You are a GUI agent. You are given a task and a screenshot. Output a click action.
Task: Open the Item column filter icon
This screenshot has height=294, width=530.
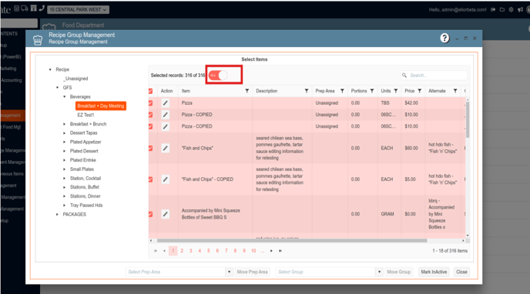tap(247, 91)
